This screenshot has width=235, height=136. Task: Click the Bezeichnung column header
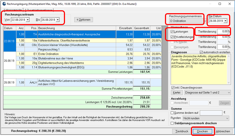[77, 28]
